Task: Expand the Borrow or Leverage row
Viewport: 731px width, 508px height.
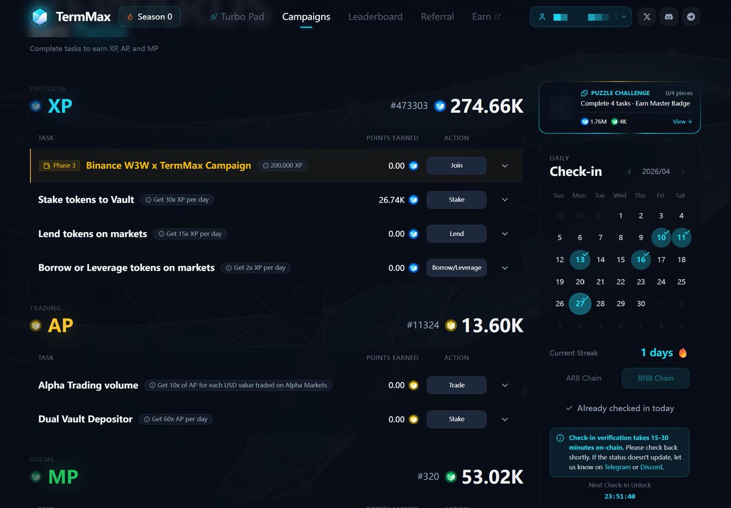Action: [504, 268]
